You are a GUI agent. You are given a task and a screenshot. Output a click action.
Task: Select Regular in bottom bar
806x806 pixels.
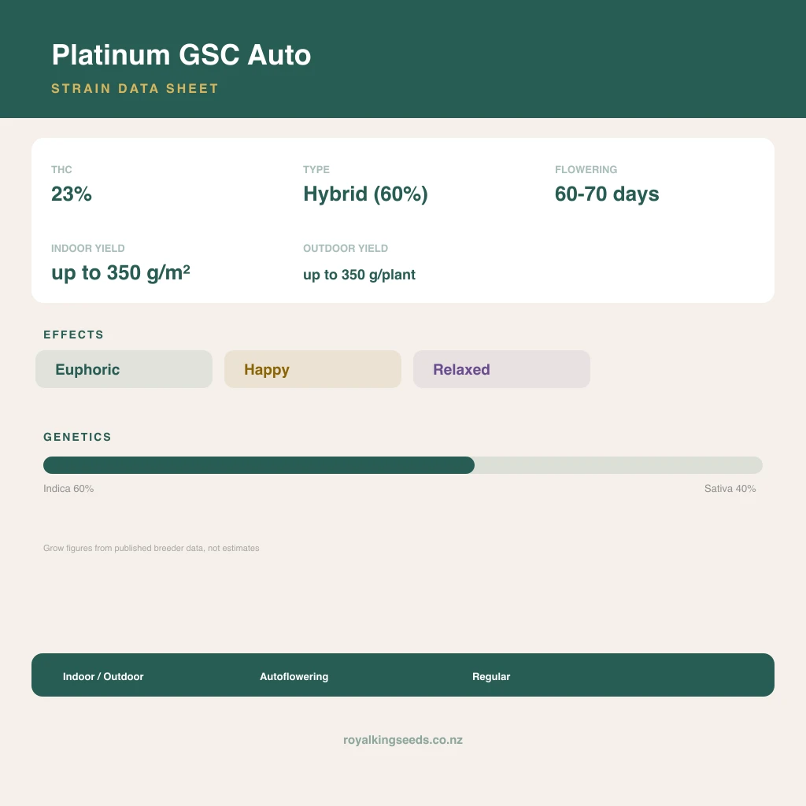coord(491,676)
